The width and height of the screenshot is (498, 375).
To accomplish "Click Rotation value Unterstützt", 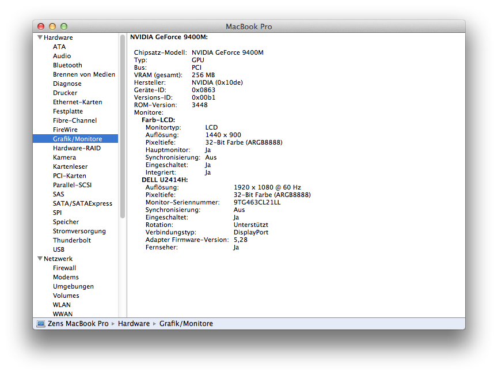I will (x=251, y=225).
